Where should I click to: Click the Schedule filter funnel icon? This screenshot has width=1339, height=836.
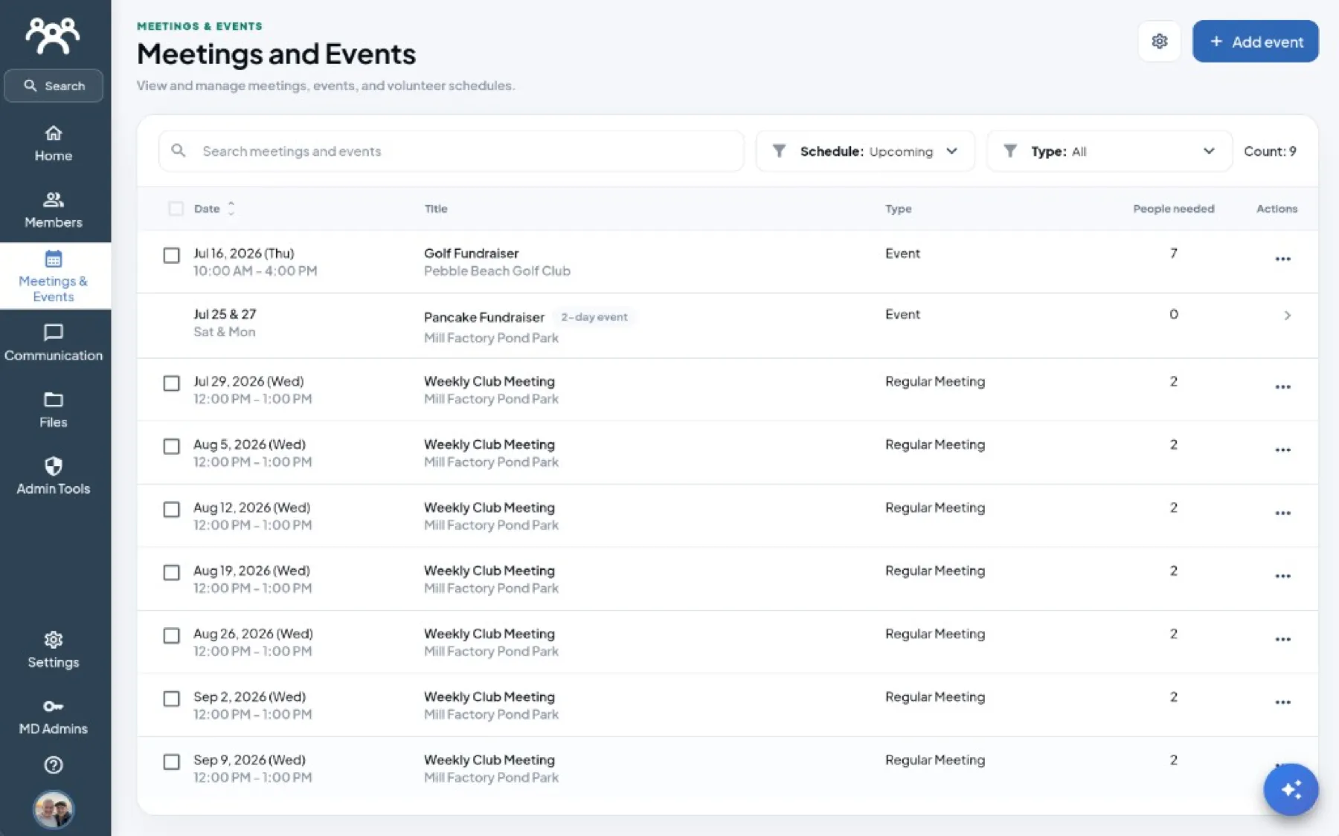[779, 151]
